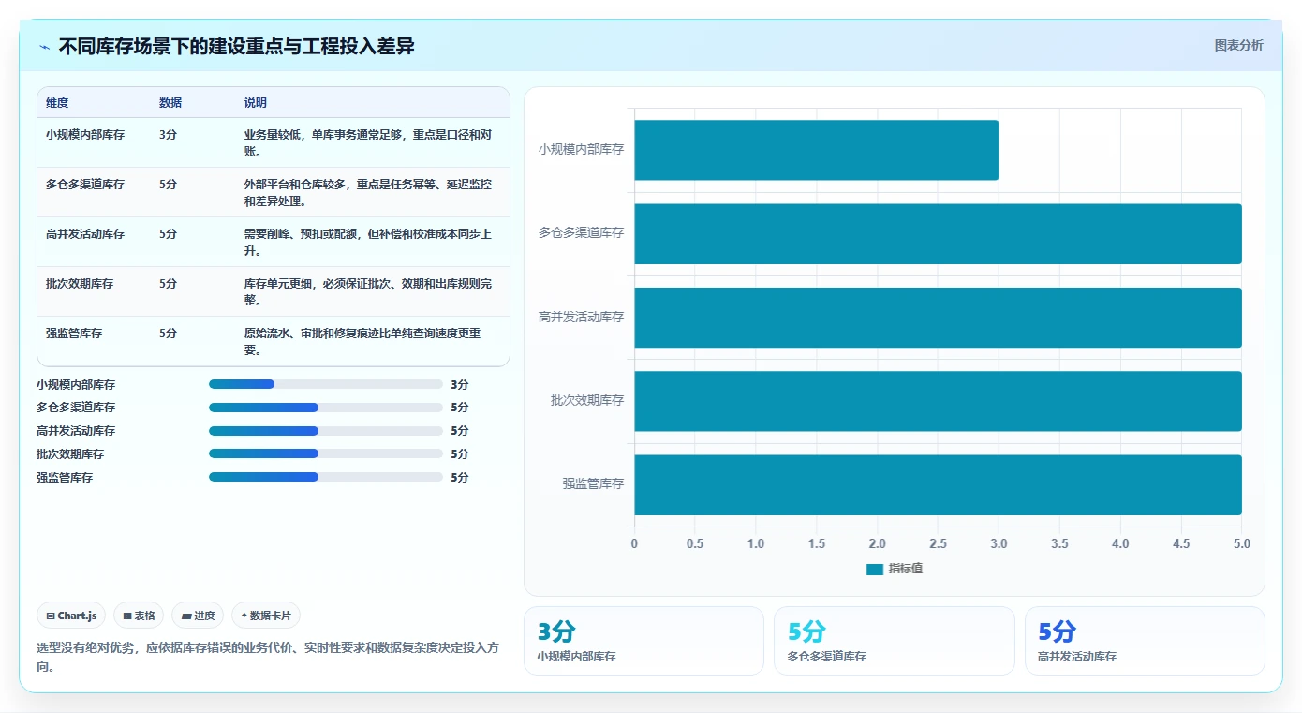Click description starting with 外部平台和仓库较多
The height and width of the screenshot is (713, 1302).
point(368,192)
